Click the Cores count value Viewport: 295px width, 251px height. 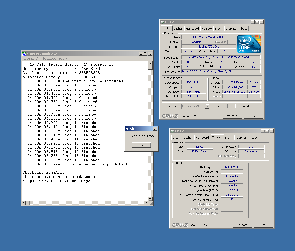[x=231, y=106]
